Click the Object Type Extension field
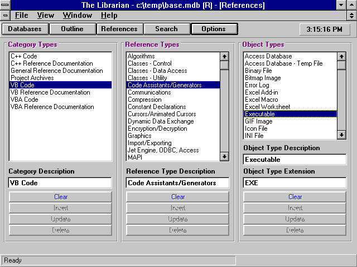This screenshot has height=267, width=357. [x=295, y=182]
